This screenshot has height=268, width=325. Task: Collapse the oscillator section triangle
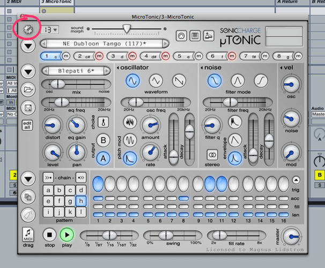pyautogui.click(x=118, y=68)
